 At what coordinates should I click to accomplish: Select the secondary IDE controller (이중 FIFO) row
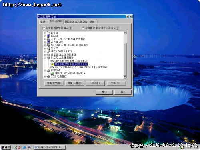click(x=71, y=64)
